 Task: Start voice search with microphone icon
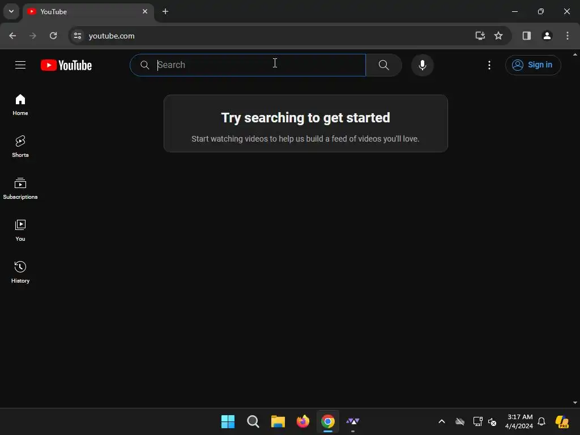422,65
